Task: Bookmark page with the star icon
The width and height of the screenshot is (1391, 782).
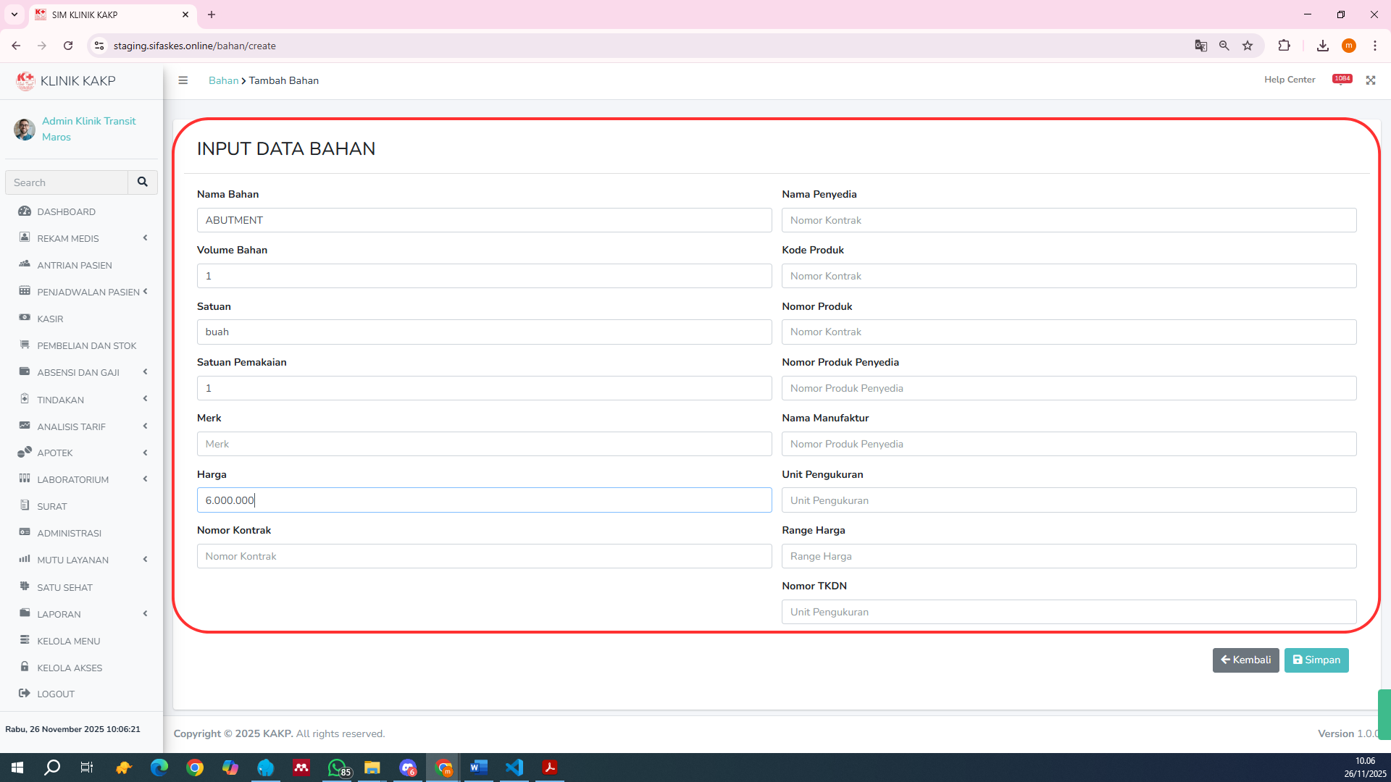Action: pyautogui.click(x=1248, y=46)
